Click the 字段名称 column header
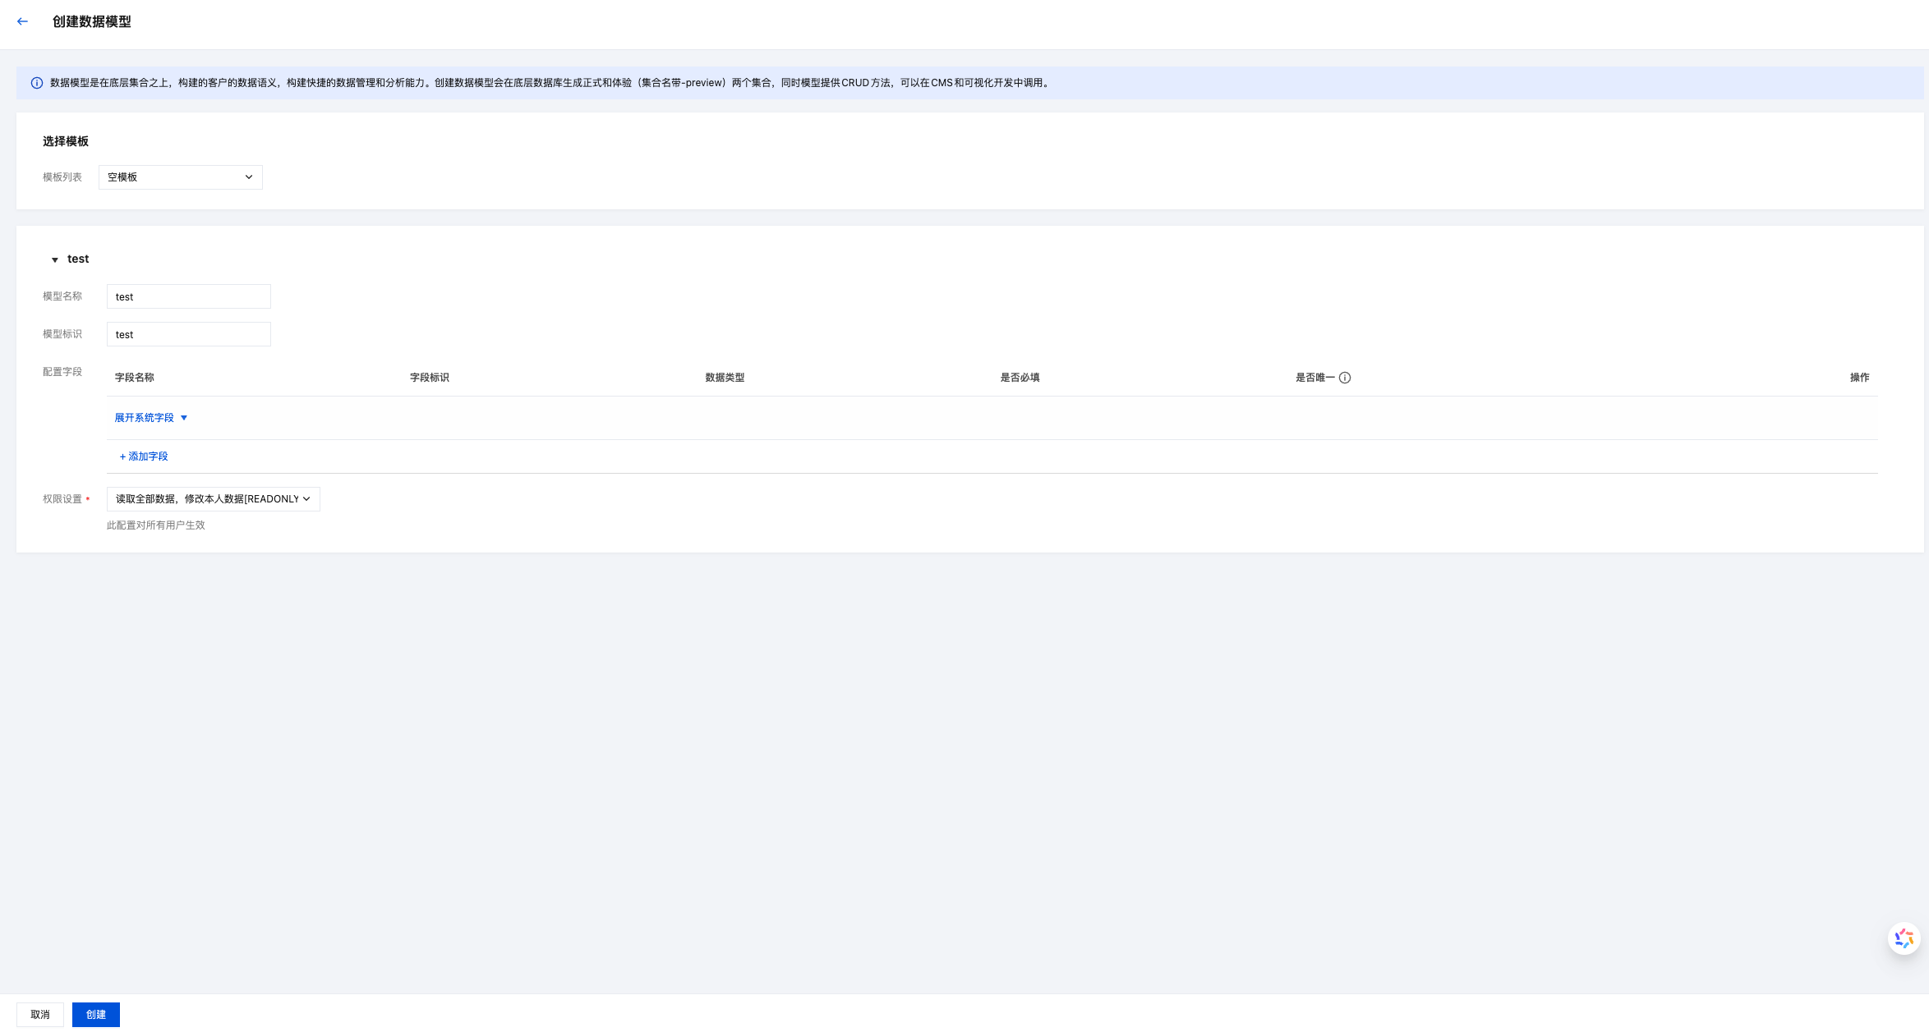This screenshot has width=1929, height=1032. [135, 378]
